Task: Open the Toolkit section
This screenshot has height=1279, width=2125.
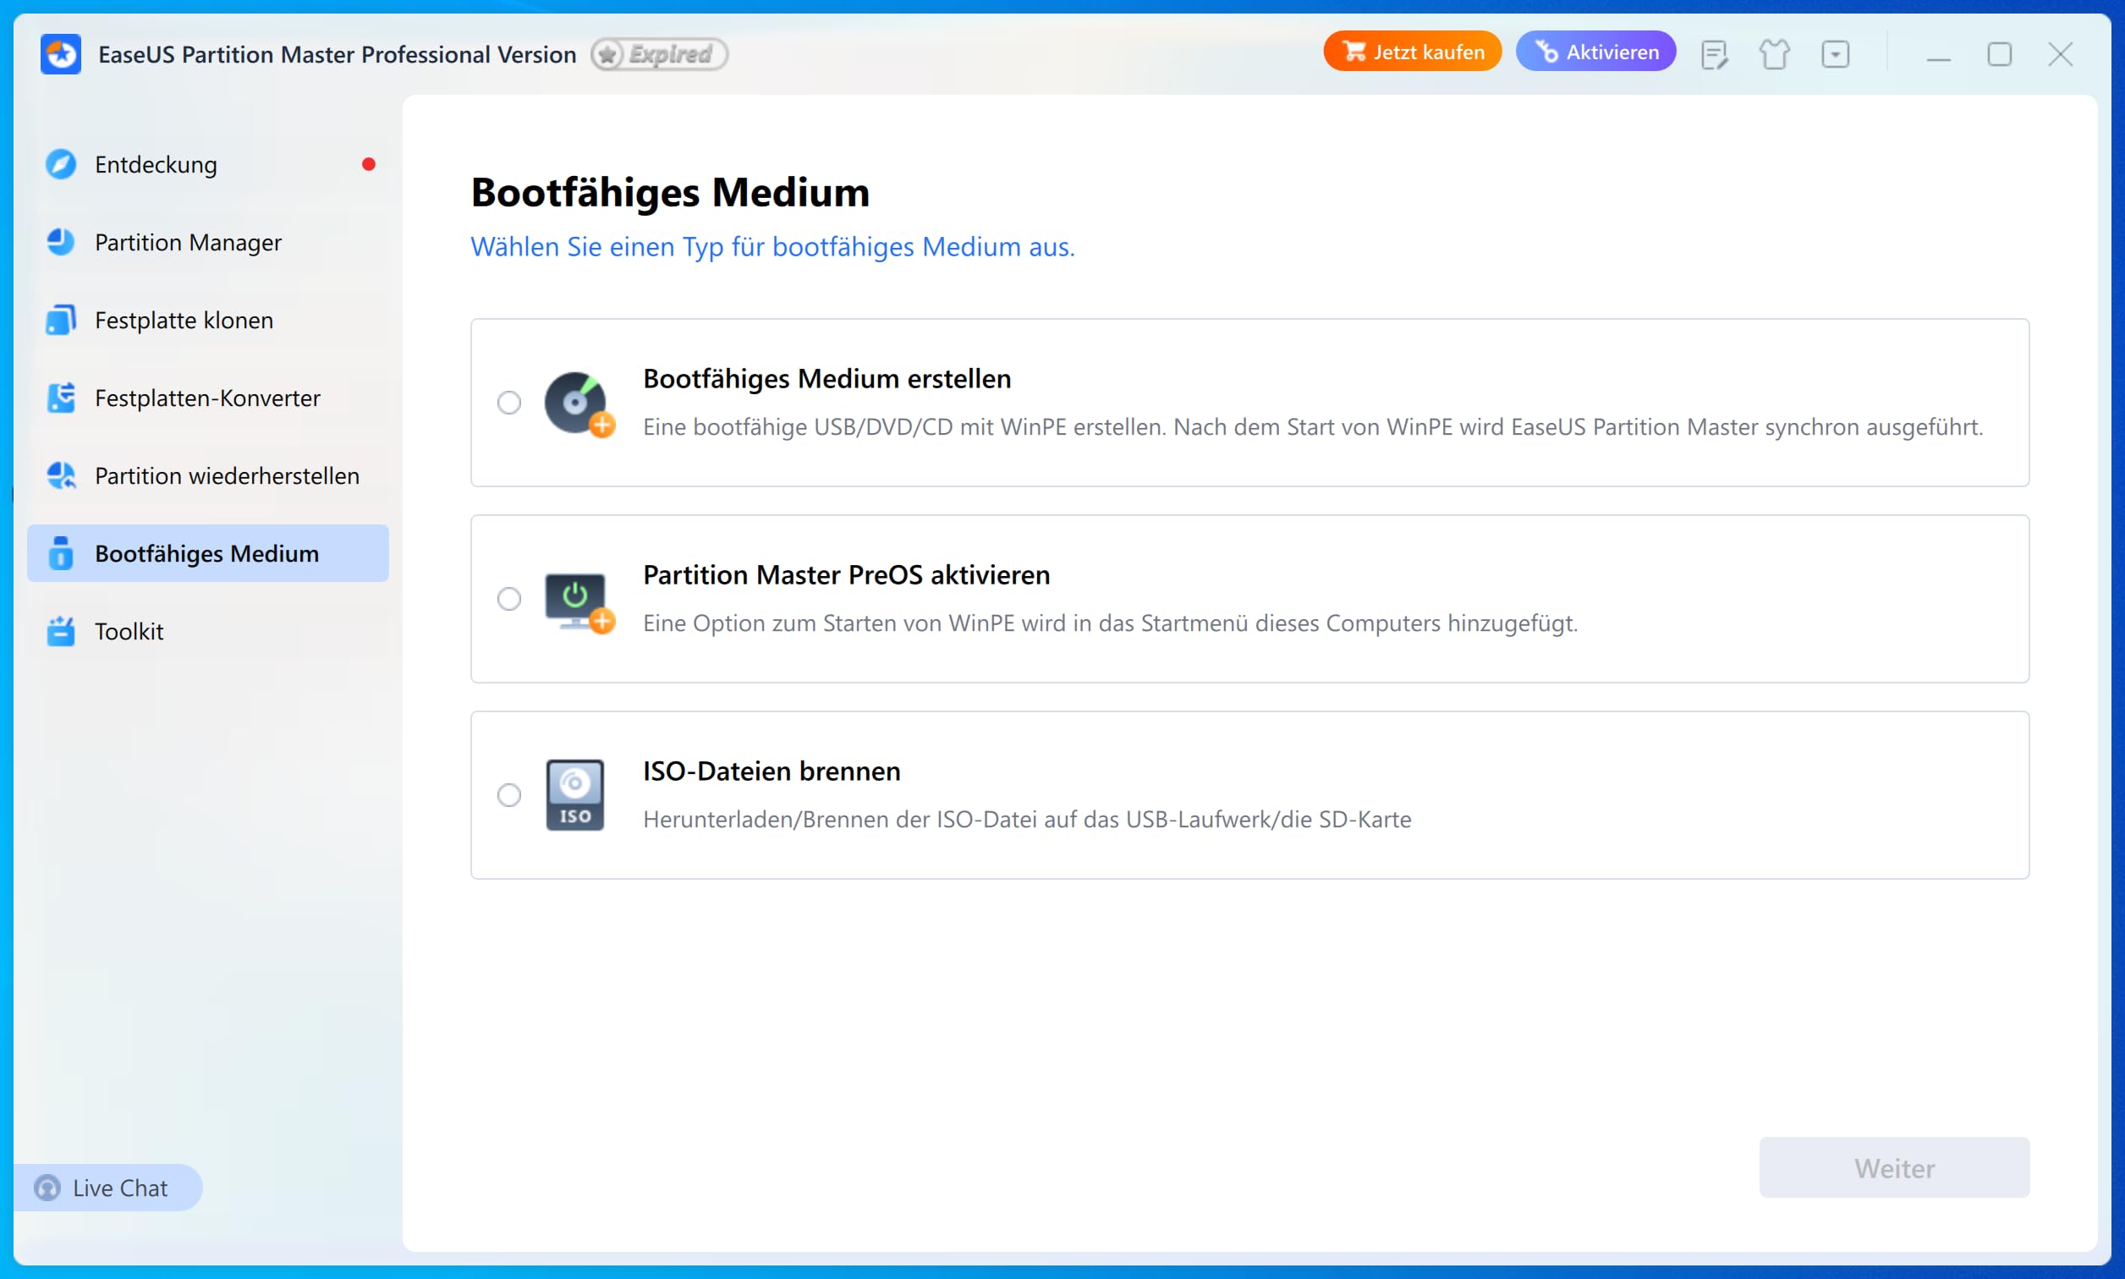Action: pyautogui.click(x=207, y=631)
